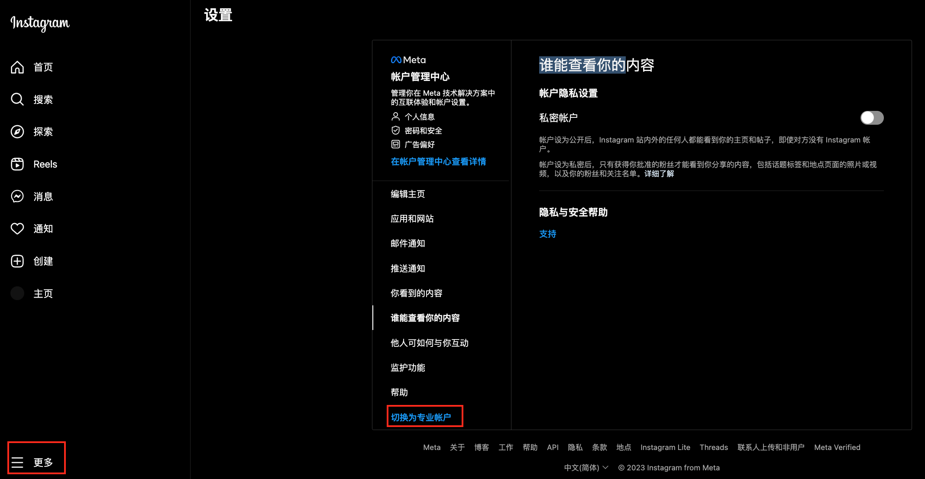
Task: Click the 通知 label
Action: point(43,229)
